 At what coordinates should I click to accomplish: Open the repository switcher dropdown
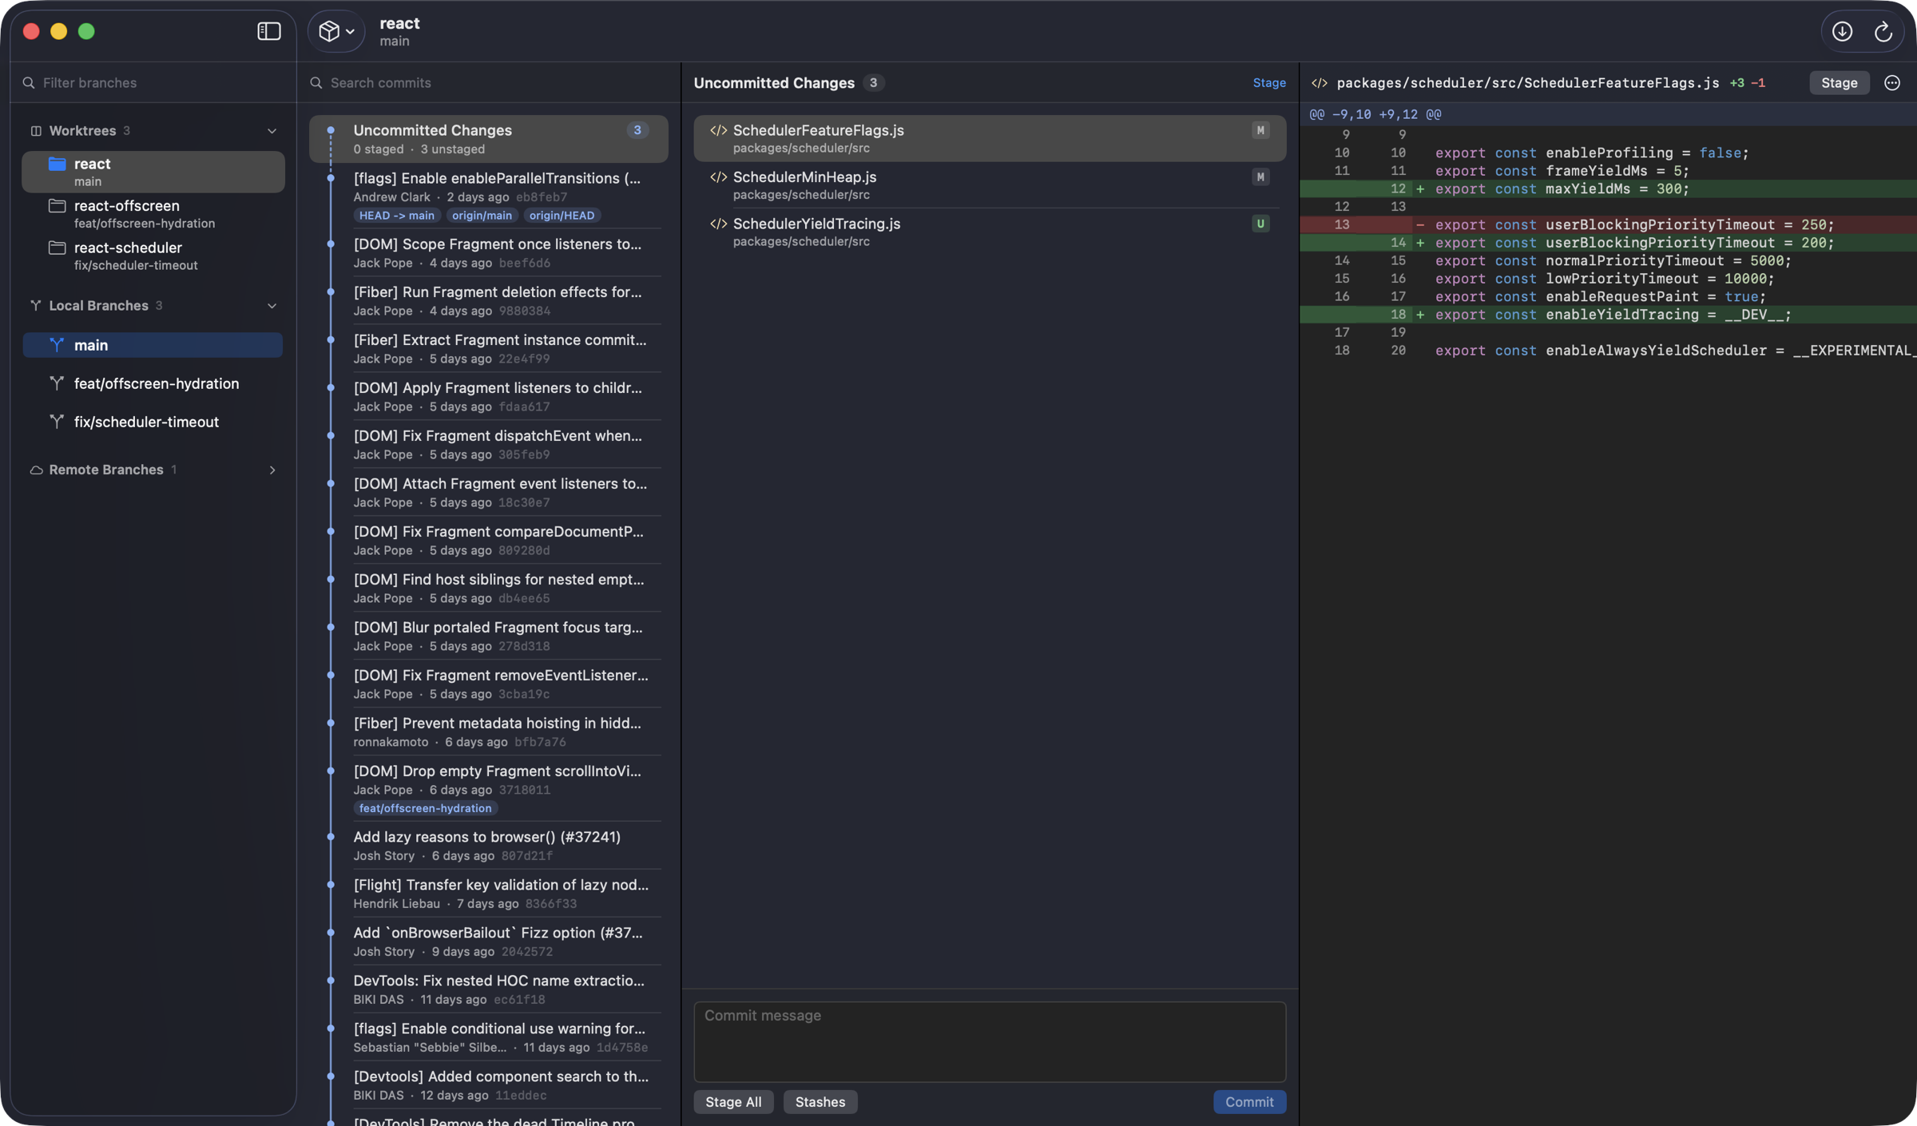pyautogui.click(x=336, y=31)
